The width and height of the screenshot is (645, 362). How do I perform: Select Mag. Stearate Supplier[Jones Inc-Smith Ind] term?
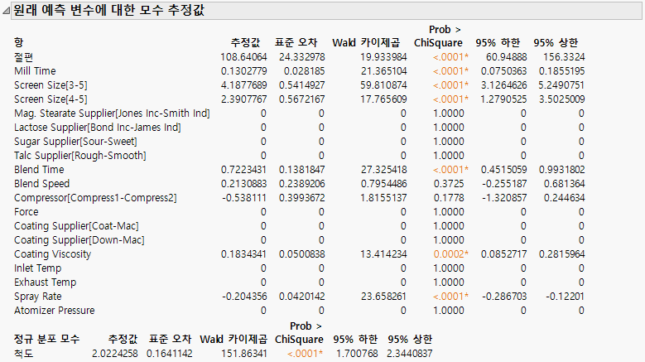point(112,113)
